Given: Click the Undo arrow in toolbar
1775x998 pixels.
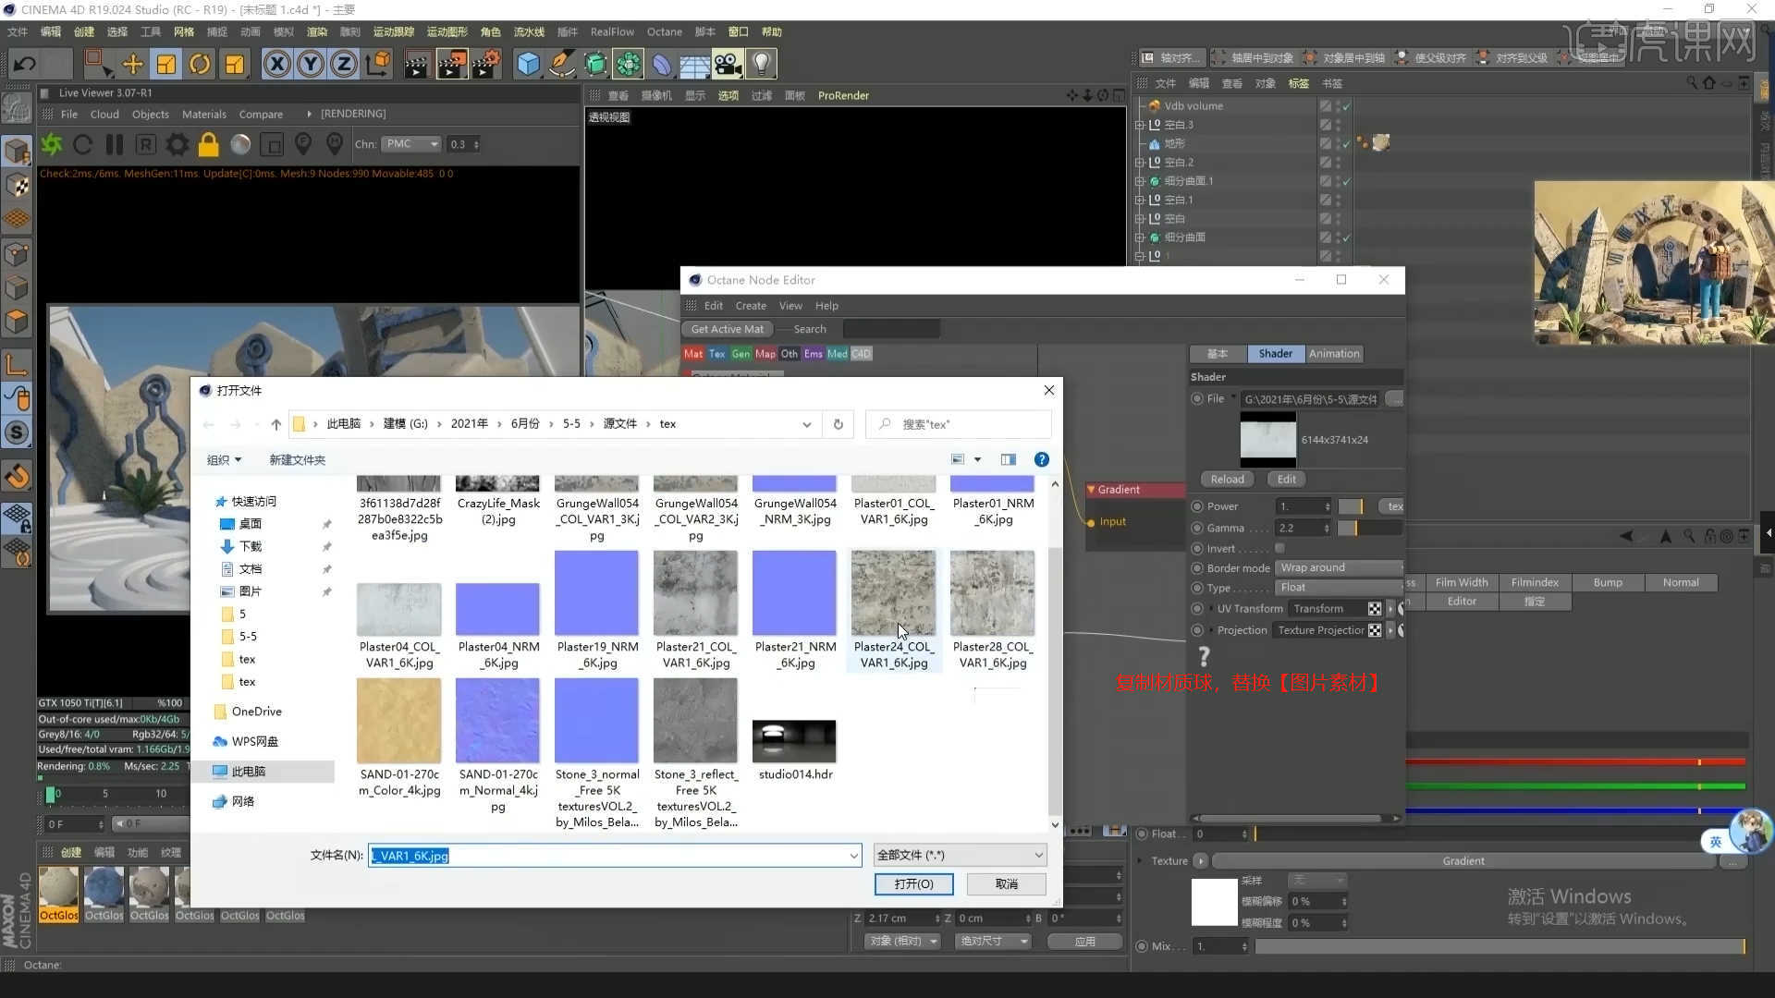Looking at the screenshot, I should tap(25, 64).
